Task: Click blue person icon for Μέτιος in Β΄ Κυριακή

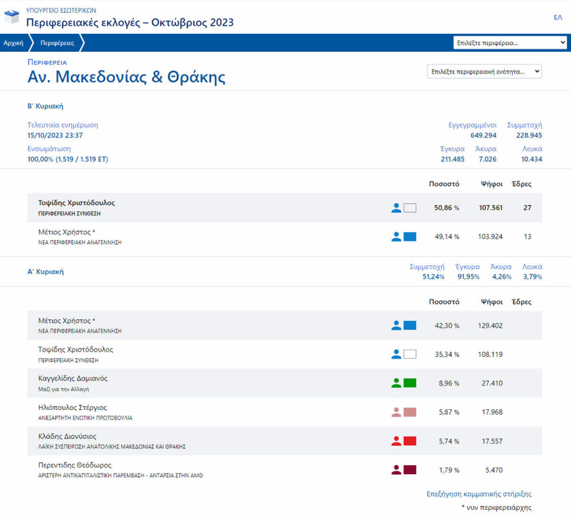Action: (396, 237)
